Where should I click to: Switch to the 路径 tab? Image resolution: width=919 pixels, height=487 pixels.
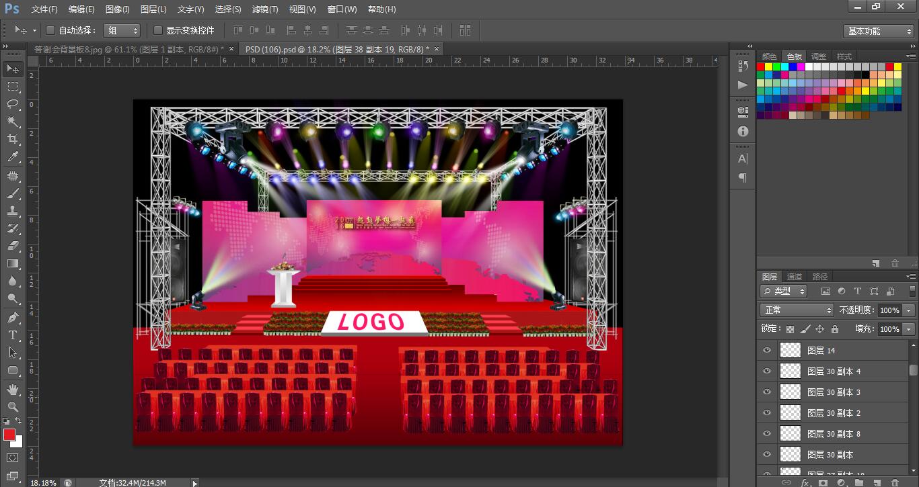pyautogui.click(x=820, y=277)
